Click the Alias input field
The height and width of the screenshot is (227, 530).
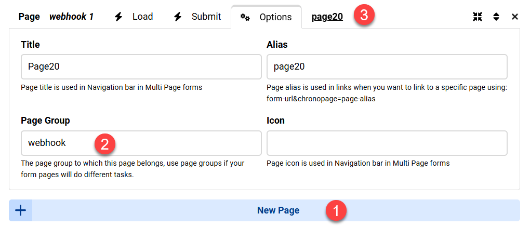387,66
